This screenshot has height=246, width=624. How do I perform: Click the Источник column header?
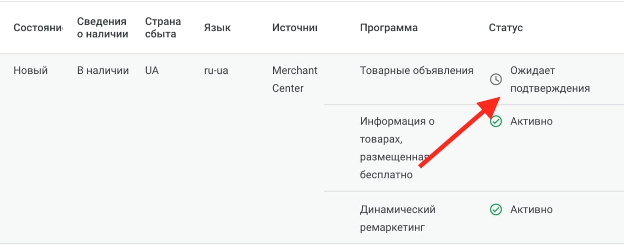pos(294,28)
